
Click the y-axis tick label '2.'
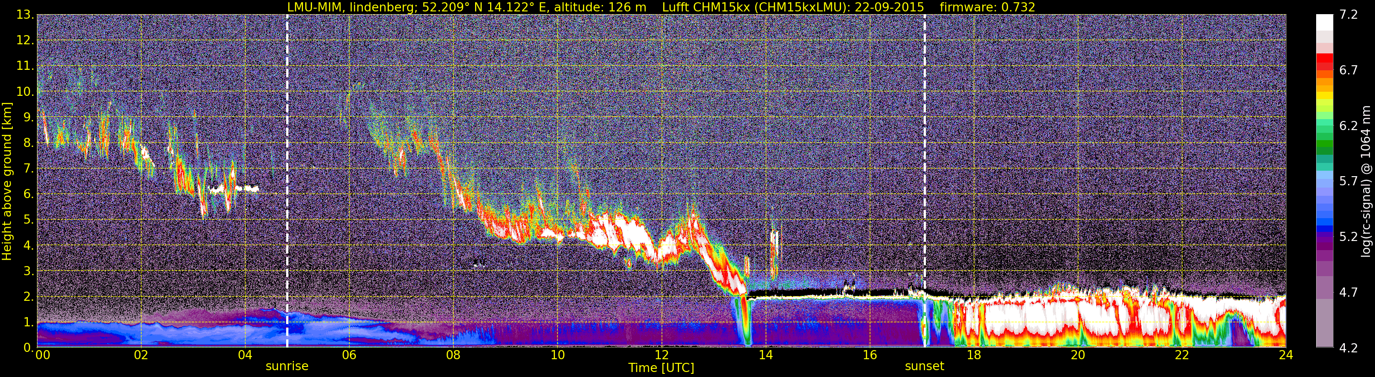(x=28, y=297)
